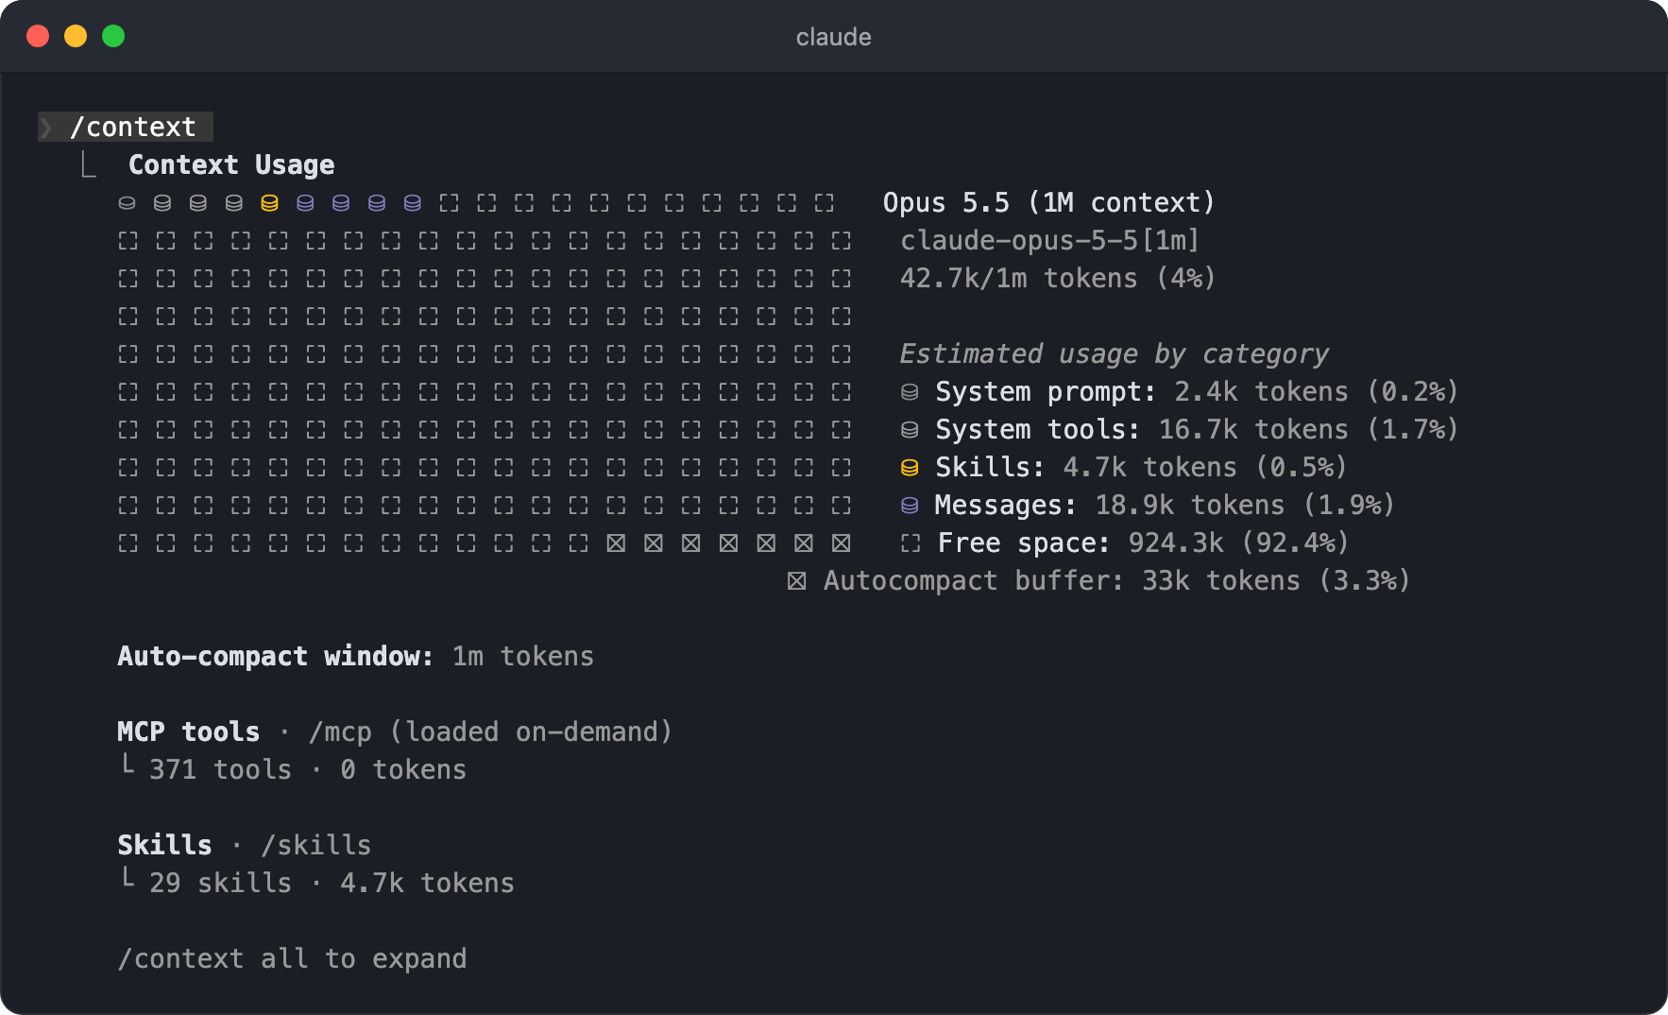The height and width of the screenshot is (1015, 1668).
Task: Click the prompt chevron before /context
Action: point(45,127)
